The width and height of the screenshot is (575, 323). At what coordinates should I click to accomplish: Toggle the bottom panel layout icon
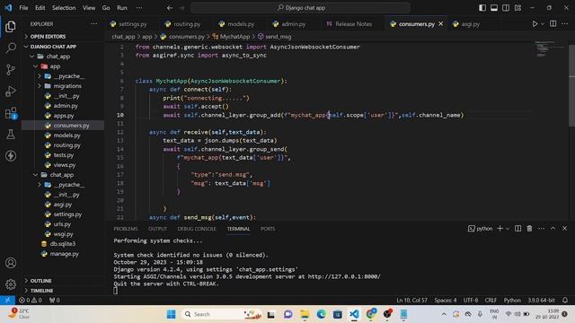coord(494,8)
